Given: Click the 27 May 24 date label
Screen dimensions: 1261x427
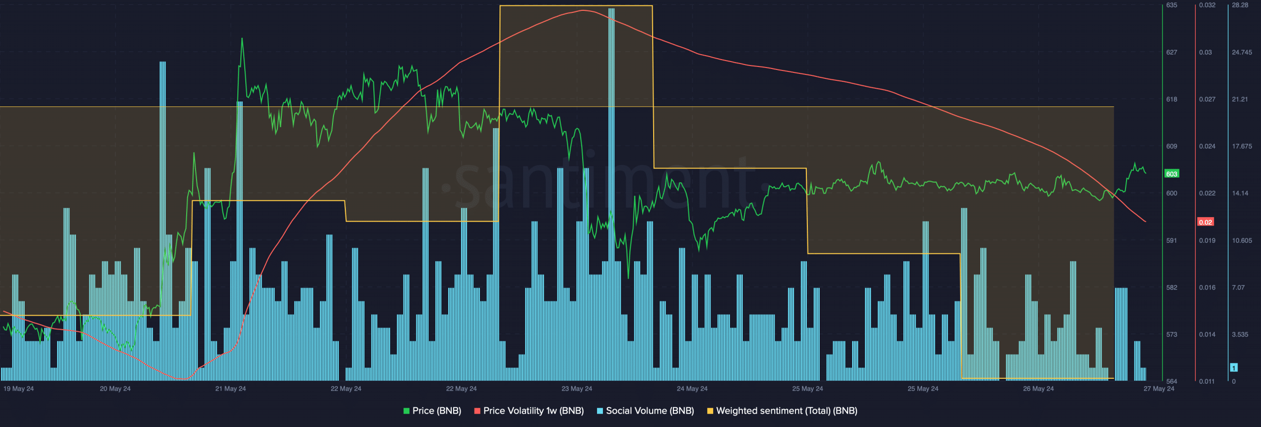Looking at the screenshot, I should [x=1159, y=389].
